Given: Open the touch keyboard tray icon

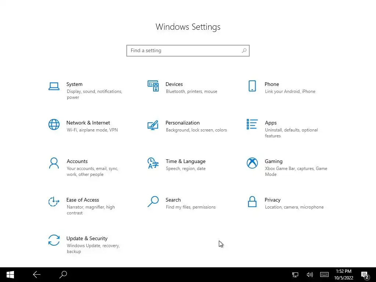Looking at the screenshot, I should coord(325,275).
